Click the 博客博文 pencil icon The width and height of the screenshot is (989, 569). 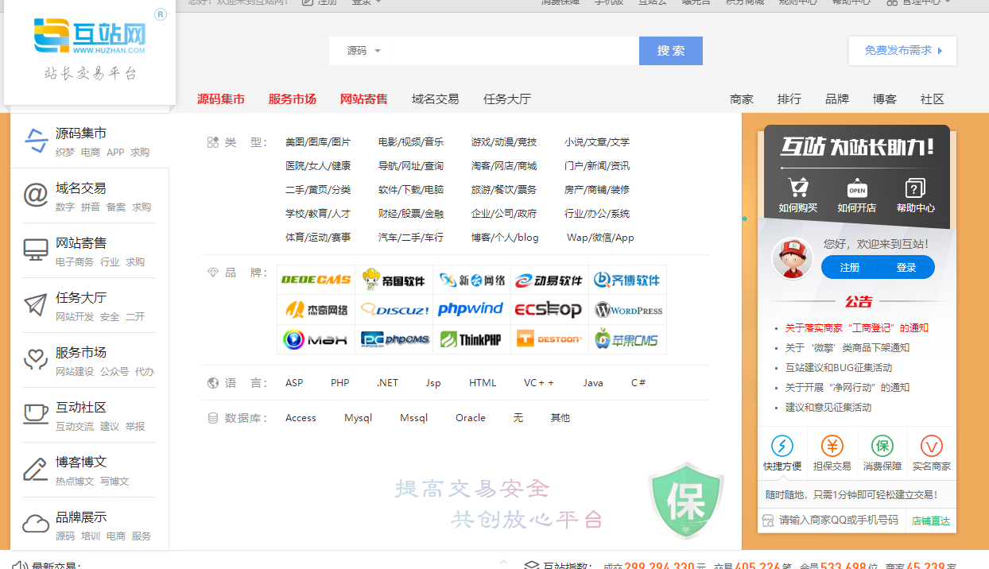pyautogui.click(x=36, y=469)
